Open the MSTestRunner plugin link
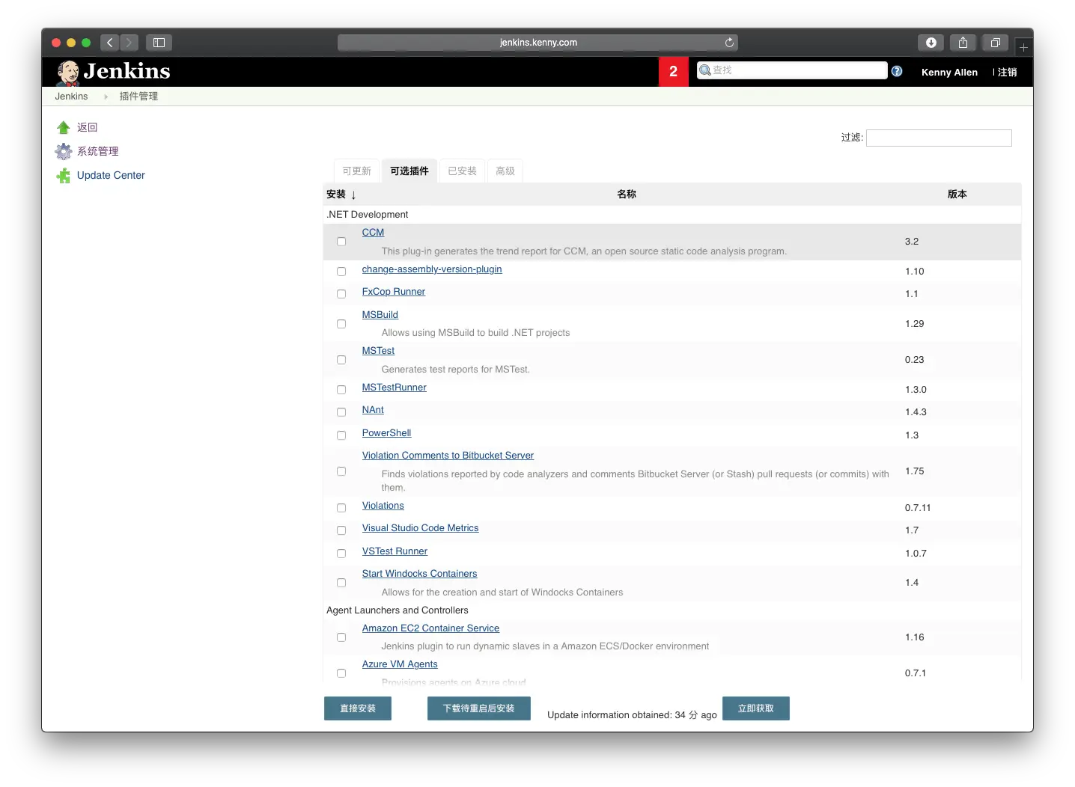This screenshot has width=1075, height=787. 394,388
